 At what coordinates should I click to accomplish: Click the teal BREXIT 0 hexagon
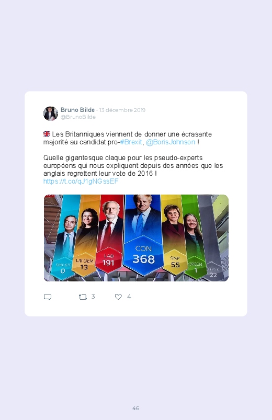[x=63, y=268]
